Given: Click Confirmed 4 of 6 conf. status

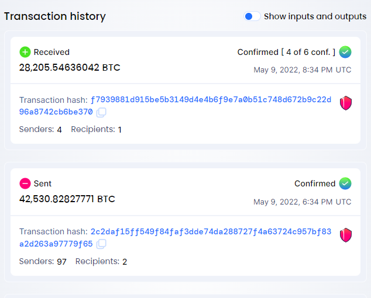Looking at the screenshot, I should click(286, 52).
